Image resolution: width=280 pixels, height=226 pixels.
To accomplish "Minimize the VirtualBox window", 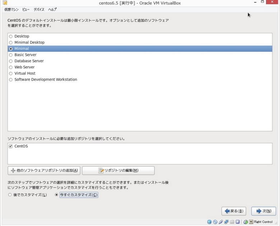I will click(x=255, y=2).
